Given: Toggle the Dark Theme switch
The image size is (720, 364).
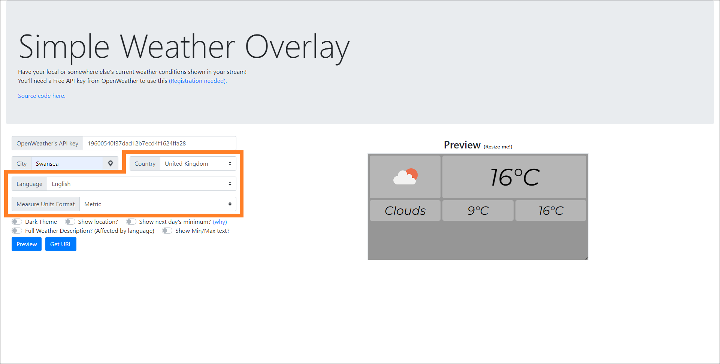Looking at the screenshot, I should point(17,222).
